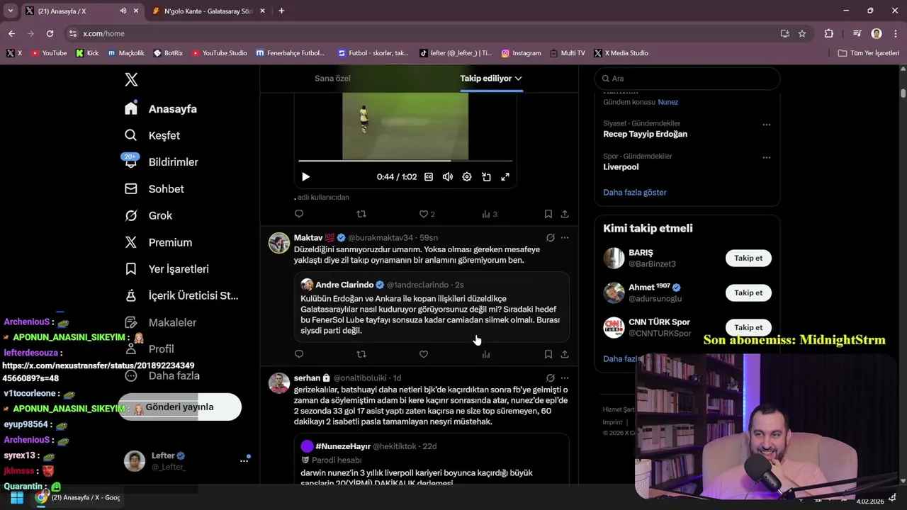Toggle captions on the video player
Image resolution: width=907 pixels, height=510 pixels.
(429, 177)
